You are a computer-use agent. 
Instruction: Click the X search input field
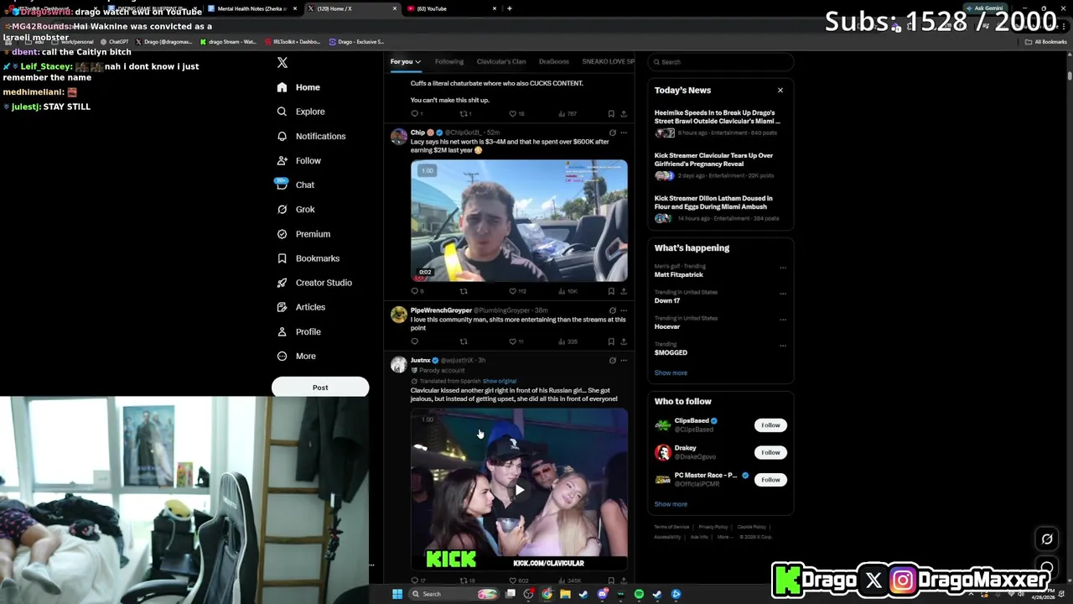(720, 62)
